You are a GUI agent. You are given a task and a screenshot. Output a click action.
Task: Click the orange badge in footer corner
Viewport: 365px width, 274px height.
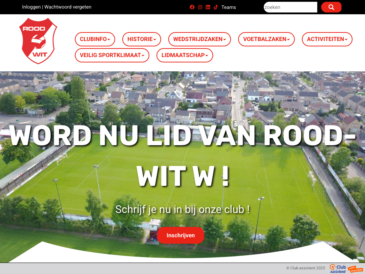355,268
